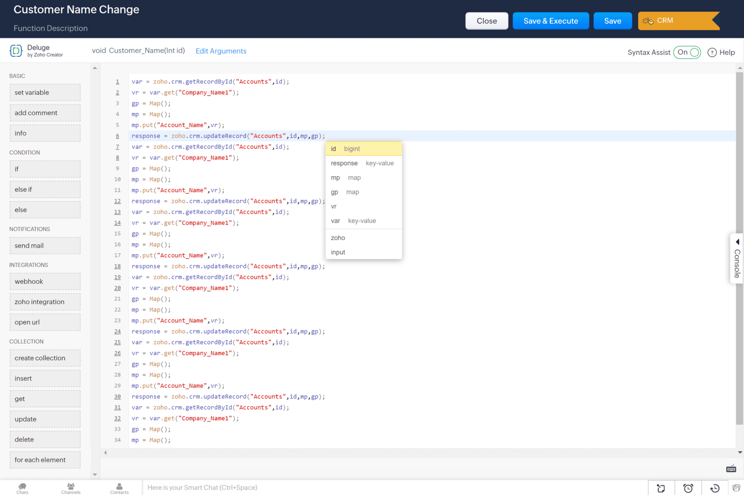Click the CRM handshake icon
This screenshot has height=495, width=744.
tap(648, 21)
